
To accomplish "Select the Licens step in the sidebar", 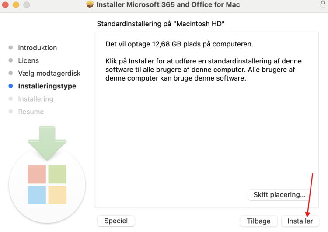I will coord(28,60).
